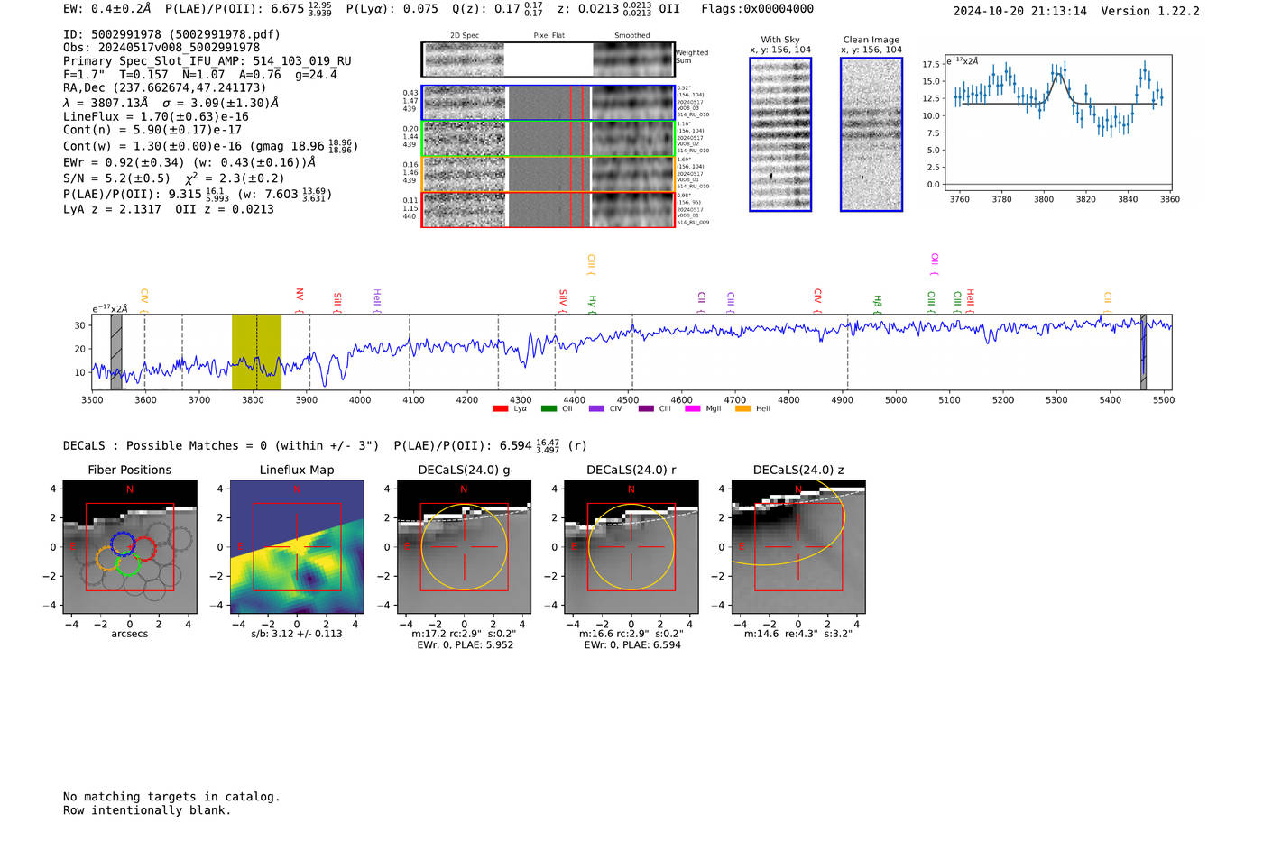
Task: Click the λ = 3807.13Å wavelength line
Action: coord(106,103)
